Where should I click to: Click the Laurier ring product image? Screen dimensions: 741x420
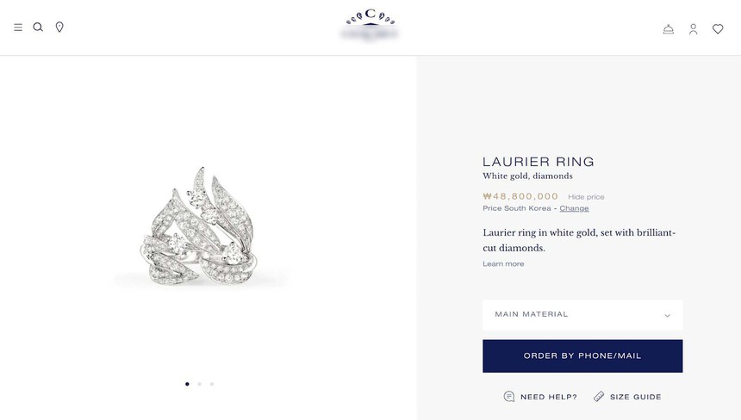[x=200, y=226]
